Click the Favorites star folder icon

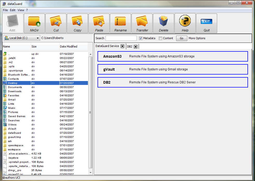point(5,95)
